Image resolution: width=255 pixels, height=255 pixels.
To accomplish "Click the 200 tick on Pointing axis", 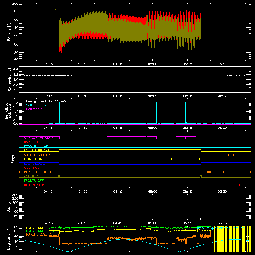I will (15, 4).
